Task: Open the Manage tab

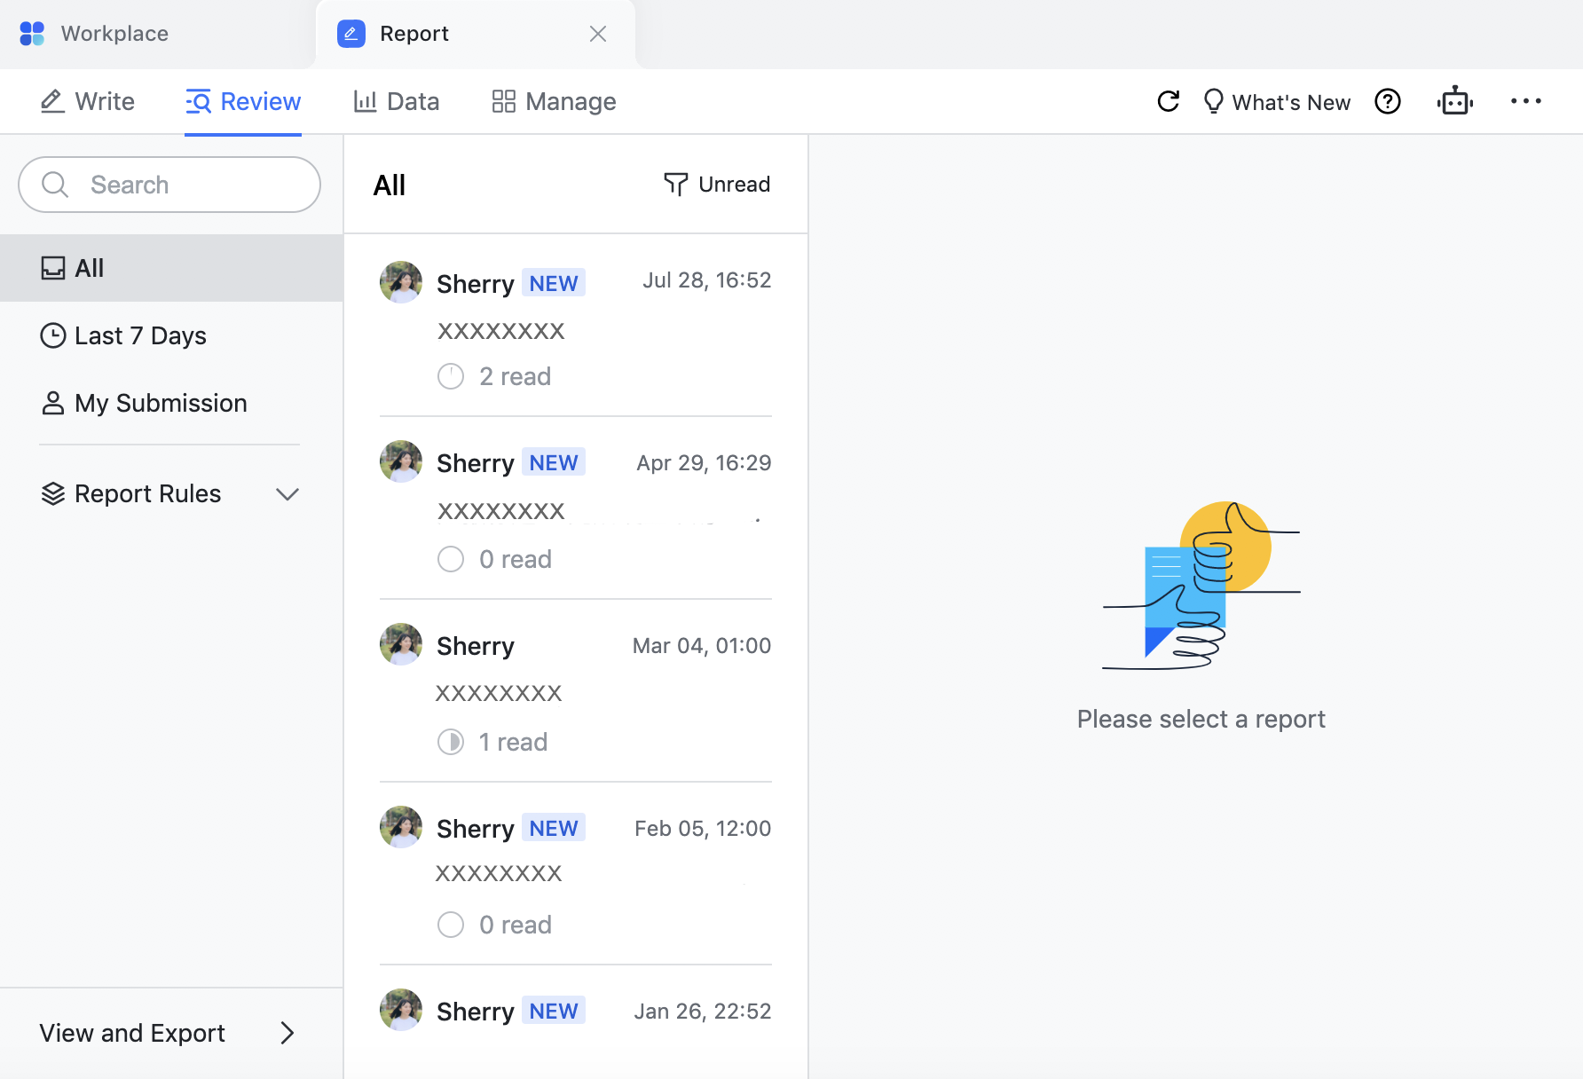Action: (554, 101)
